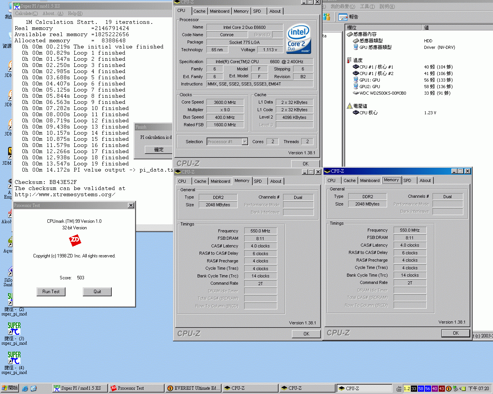This screenshot has width=493, height=394.
Task: Click Run Test in Processor Test window
Action: click(x=51, y=292)
